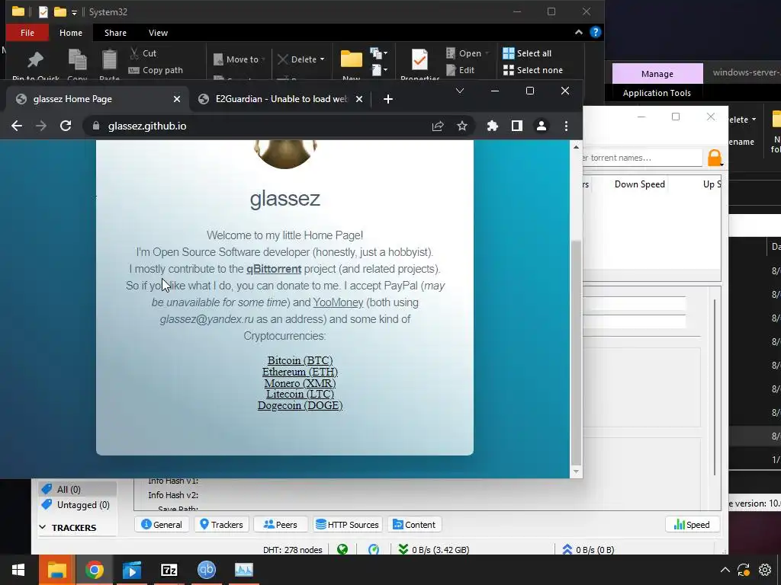Open Trackers tab in qBittorrent
Image resolution: width=781 pixels, height=585 pixels.
tap(221, 525)
